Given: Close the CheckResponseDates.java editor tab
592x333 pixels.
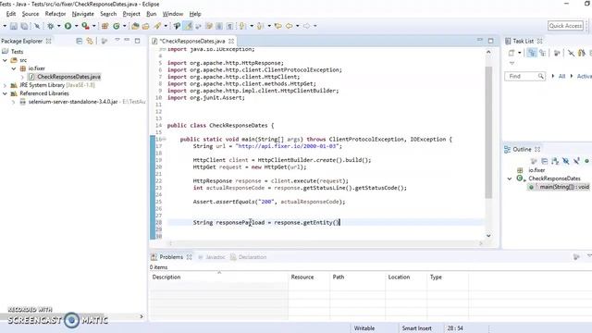Looking at the screenshot, I should coord(231,41).
